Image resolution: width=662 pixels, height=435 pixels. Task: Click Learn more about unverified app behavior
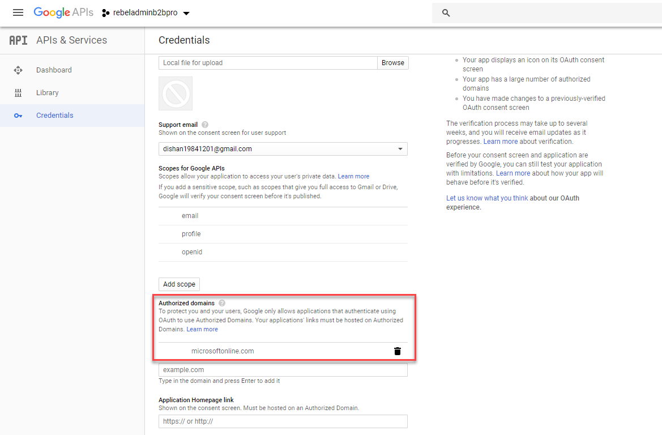[513, 173]
